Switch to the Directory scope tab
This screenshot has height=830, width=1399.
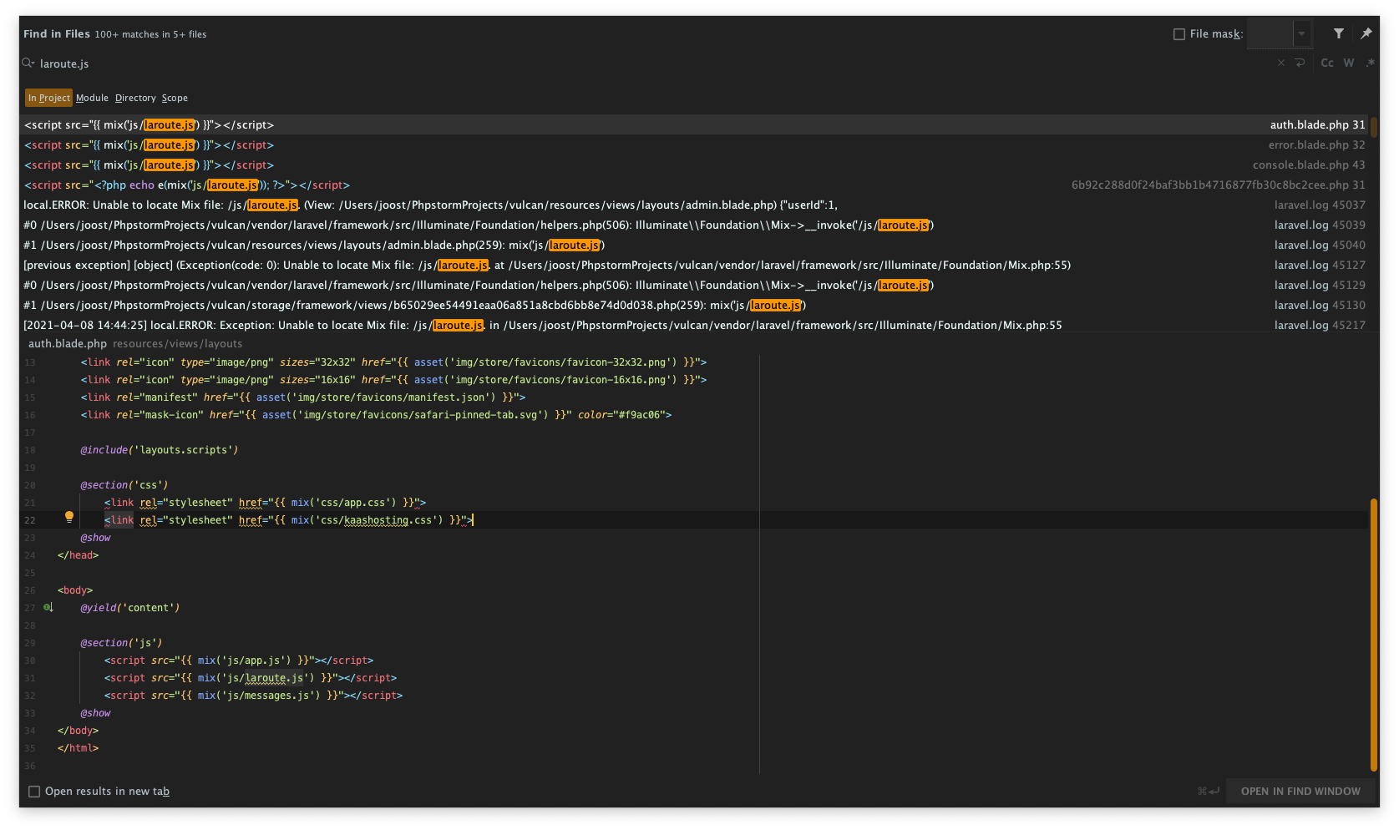(x=135, y=99)
